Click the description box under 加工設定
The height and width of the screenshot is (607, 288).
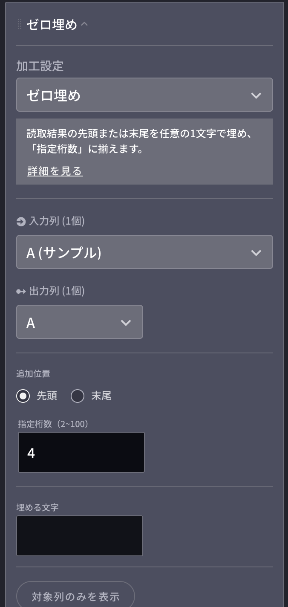[144, 152]
